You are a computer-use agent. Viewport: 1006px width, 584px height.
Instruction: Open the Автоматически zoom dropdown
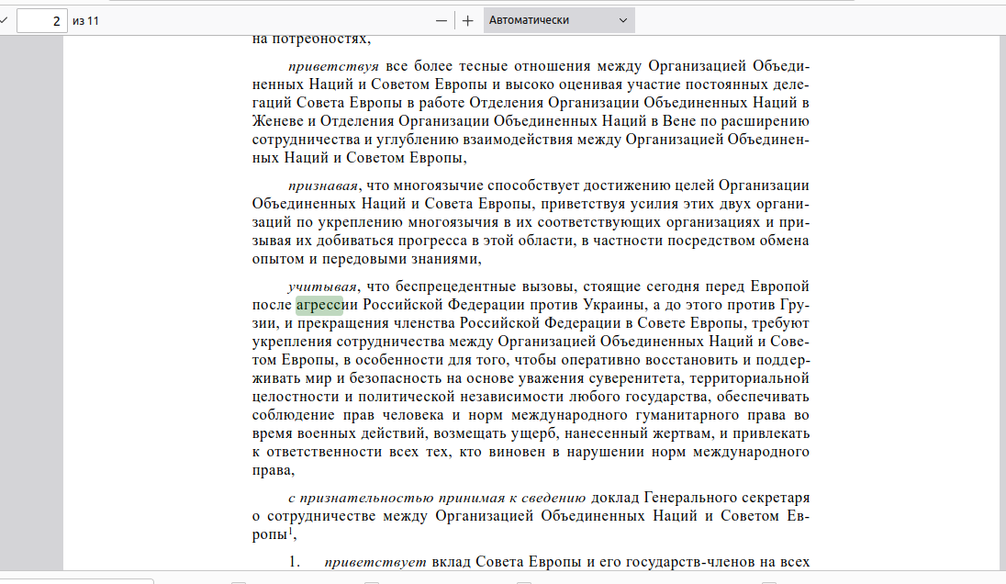[559, 20]
